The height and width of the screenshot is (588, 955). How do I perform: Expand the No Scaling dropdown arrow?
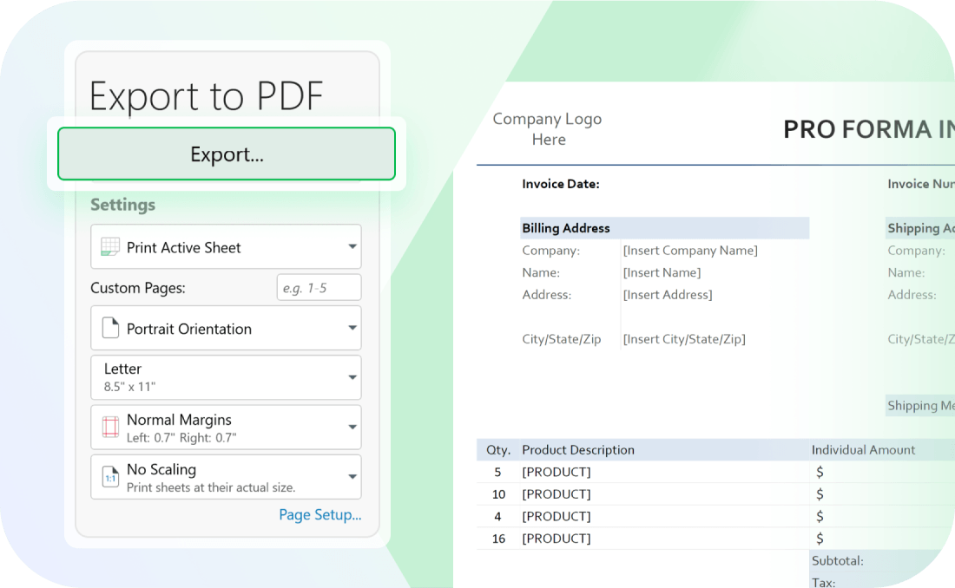[x=352, y=477]
